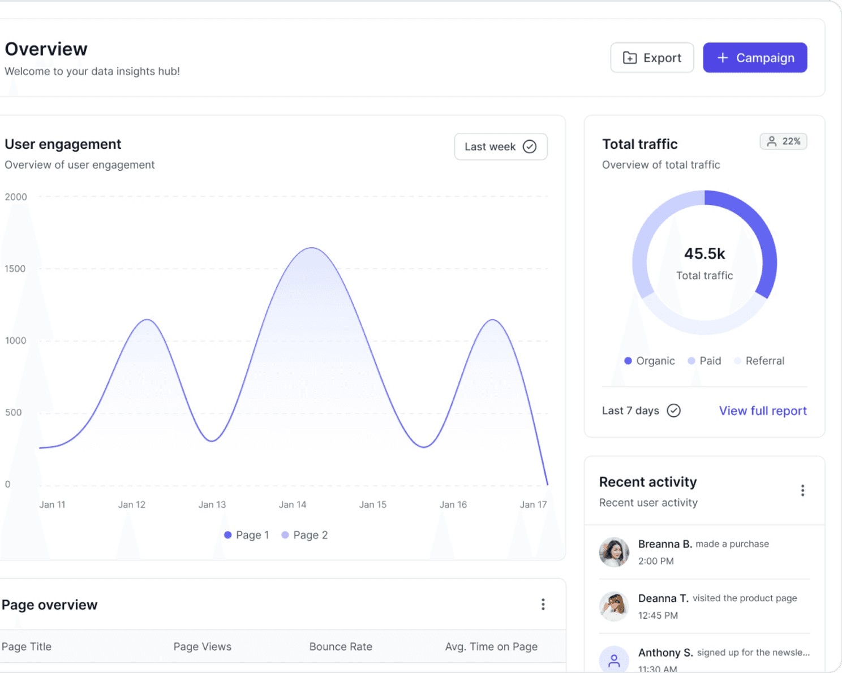
Task: Toggle Page 1 series in chart legend
Action: pyautogui.click(x=247, y=535)
